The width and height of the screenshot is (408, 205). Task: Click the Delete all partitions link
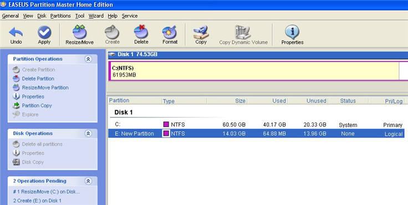click(x=42, y=144)
